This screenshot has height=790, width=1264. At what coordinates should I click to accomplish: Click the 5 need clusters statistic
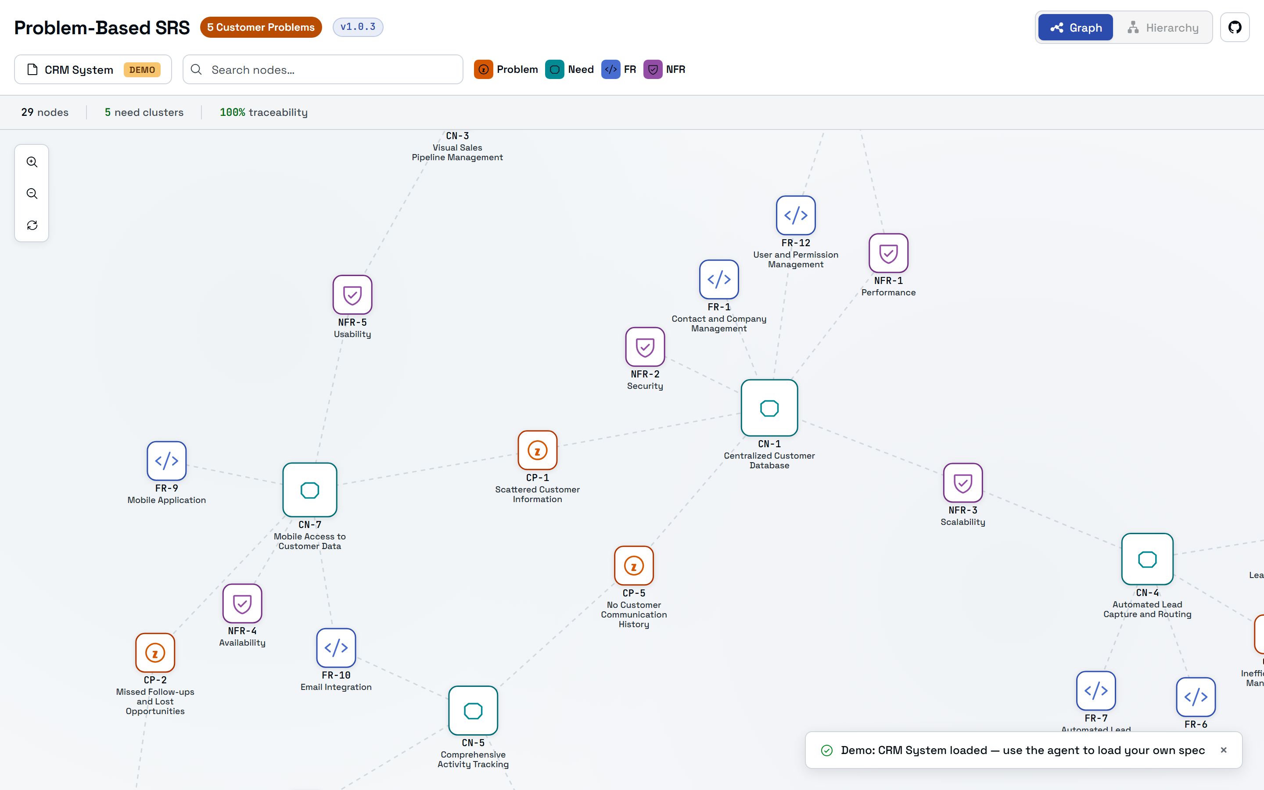pos(144,112)
